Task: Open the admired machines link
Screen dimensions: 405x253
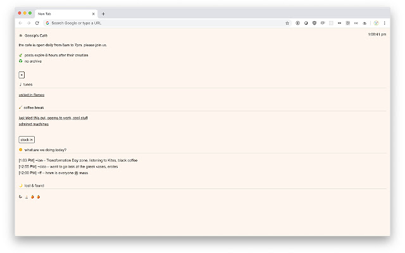Action: tap(34, 124)
